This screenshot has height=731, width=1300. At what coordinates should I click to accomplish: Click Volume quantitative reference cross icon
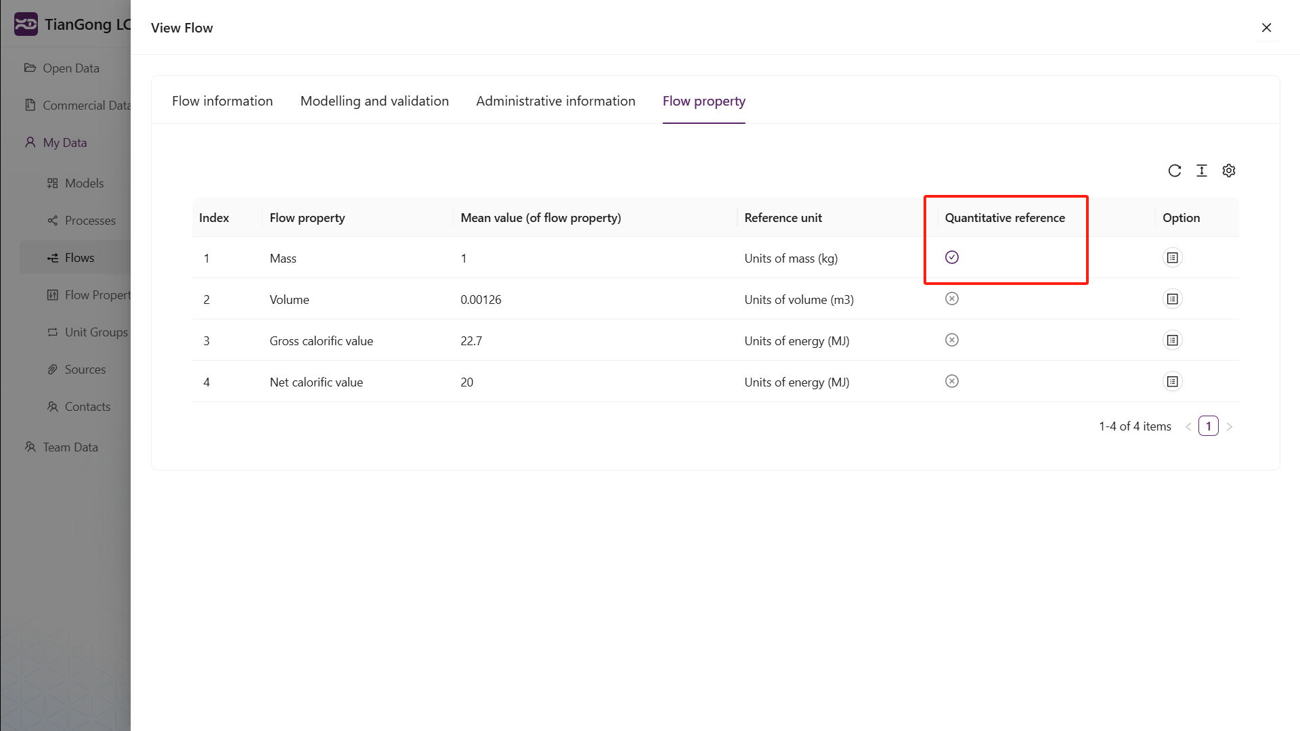click(951, 298)
